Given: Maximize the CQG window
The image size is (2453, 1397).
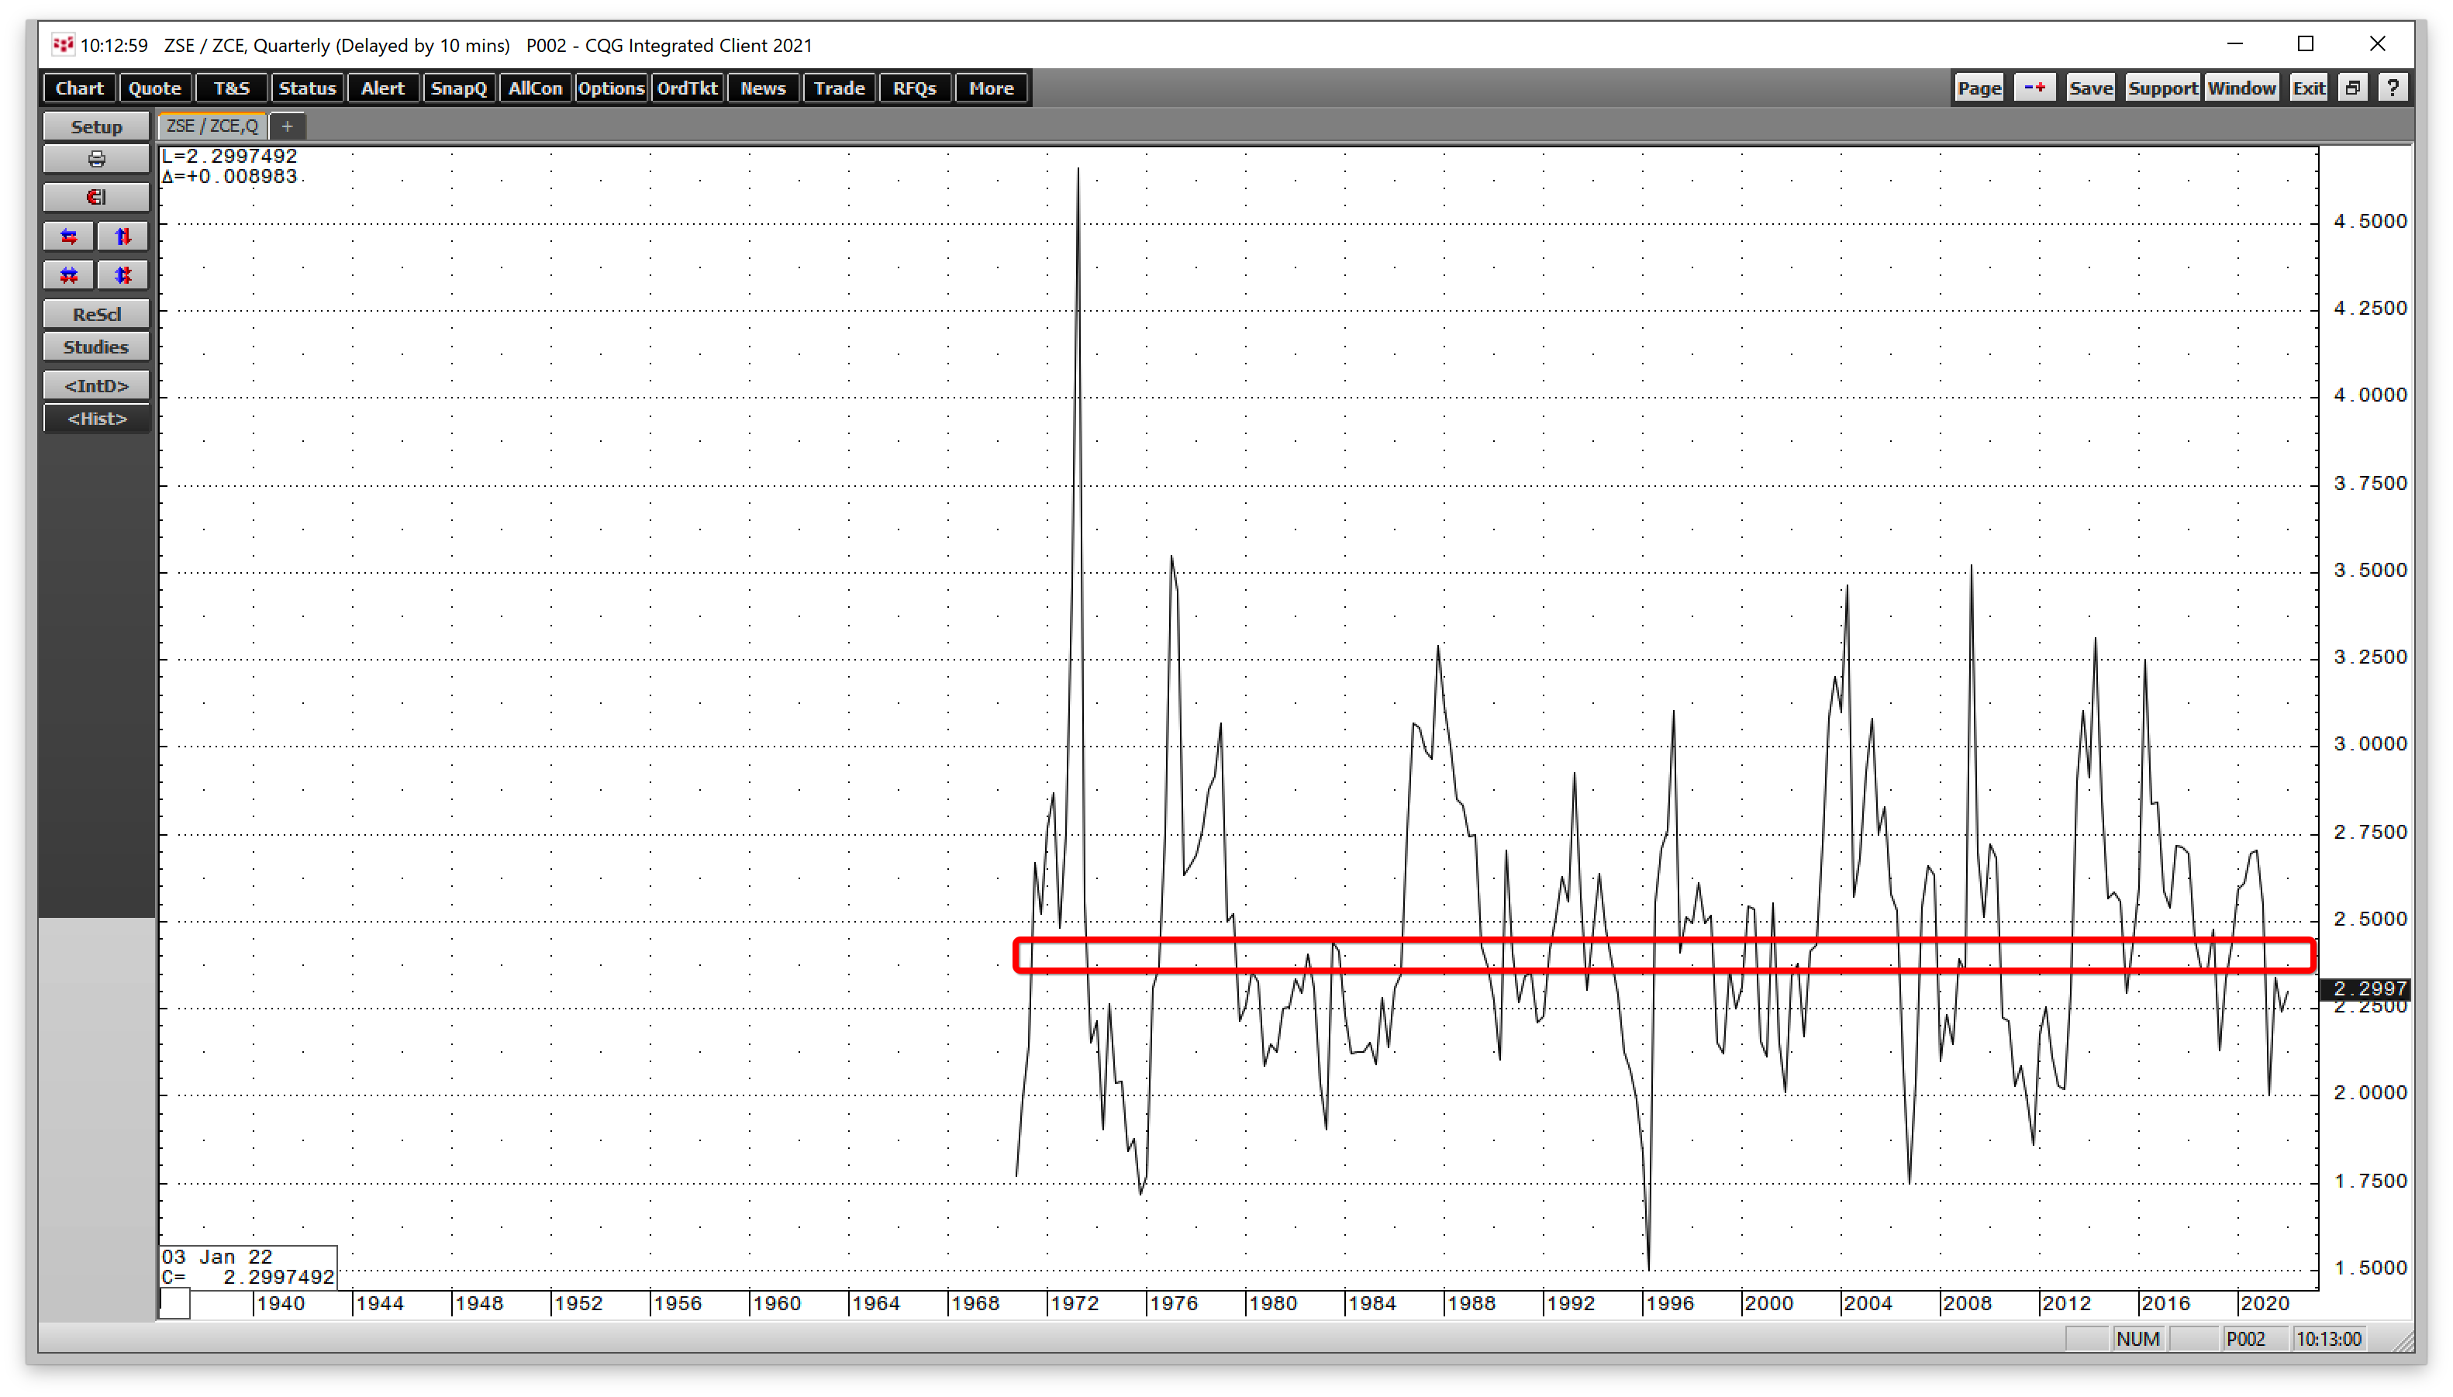Looking at the screenshot, I should coord(2305,44).
